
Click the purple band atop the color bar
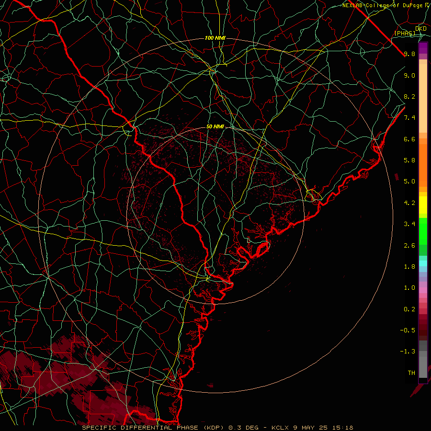(x=423, y=48)
